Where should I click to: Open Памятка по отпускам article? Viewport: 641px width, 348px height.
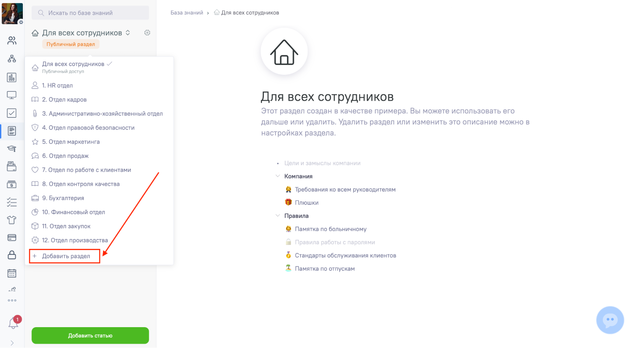click(325, 269)
